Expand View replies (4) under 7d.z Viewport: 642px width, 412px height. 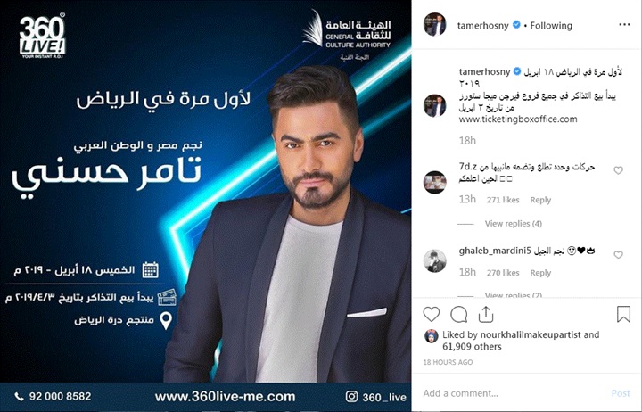(x=514, y=224)
